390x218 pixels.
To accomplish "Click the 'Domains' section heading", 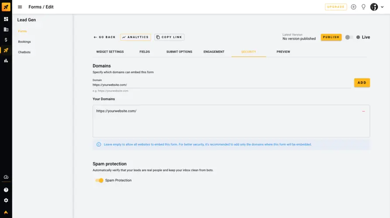I will 101,66.
